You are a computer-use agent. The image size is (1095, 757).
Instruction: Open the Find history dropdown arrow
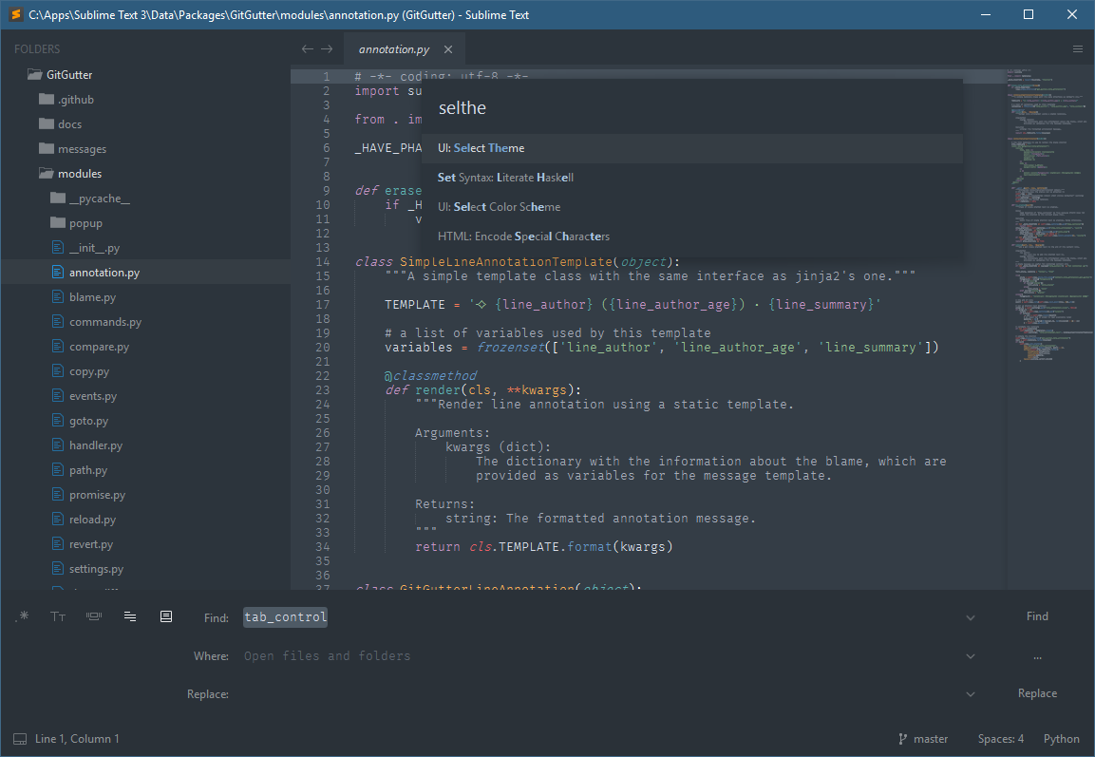[970, 617]
